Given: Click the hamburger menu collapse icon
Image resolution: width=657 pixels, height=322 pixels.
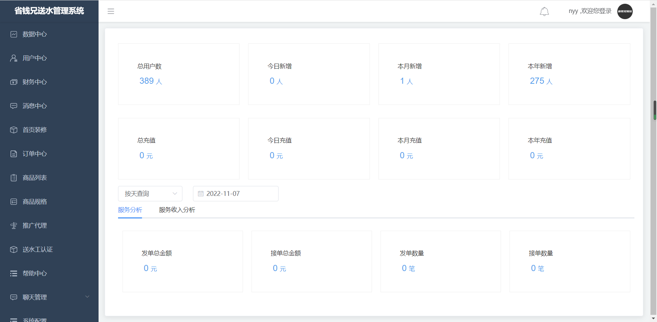Looking at the screenshot, I should (111, 11).
